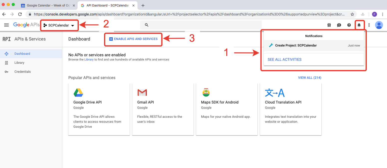This screenshot has height=168, width=387.
Task: Toggle the notifications bell icon
Action: (359, 25)
